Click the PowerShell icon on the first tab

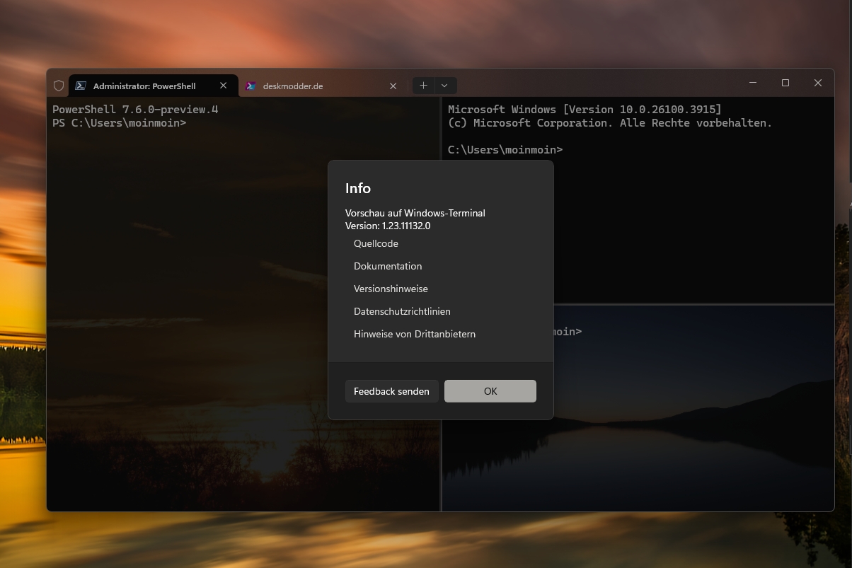coord(81,86)
